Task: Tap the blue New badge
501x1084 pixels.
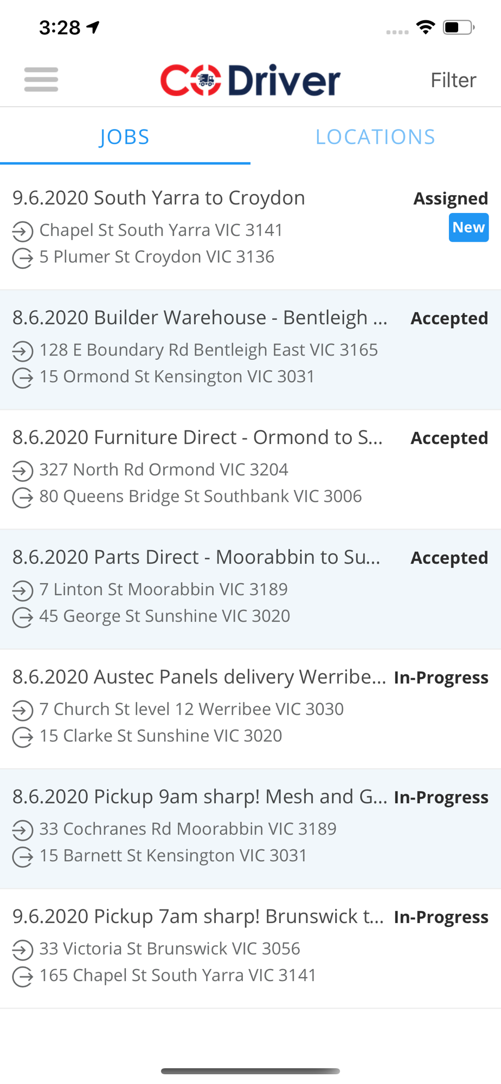Action: click(x=468, y=228)
